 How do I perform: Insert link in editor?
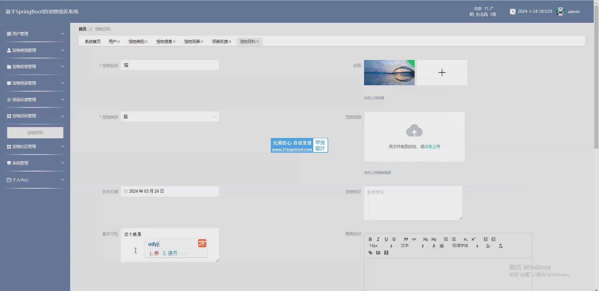point(370,253)
